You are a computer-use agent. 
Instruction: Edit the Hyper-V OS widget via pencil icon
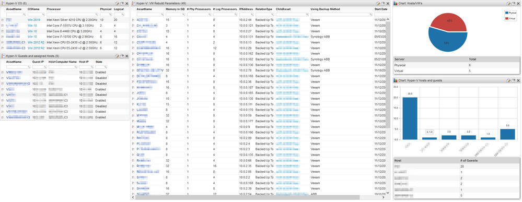pos(117,3)
